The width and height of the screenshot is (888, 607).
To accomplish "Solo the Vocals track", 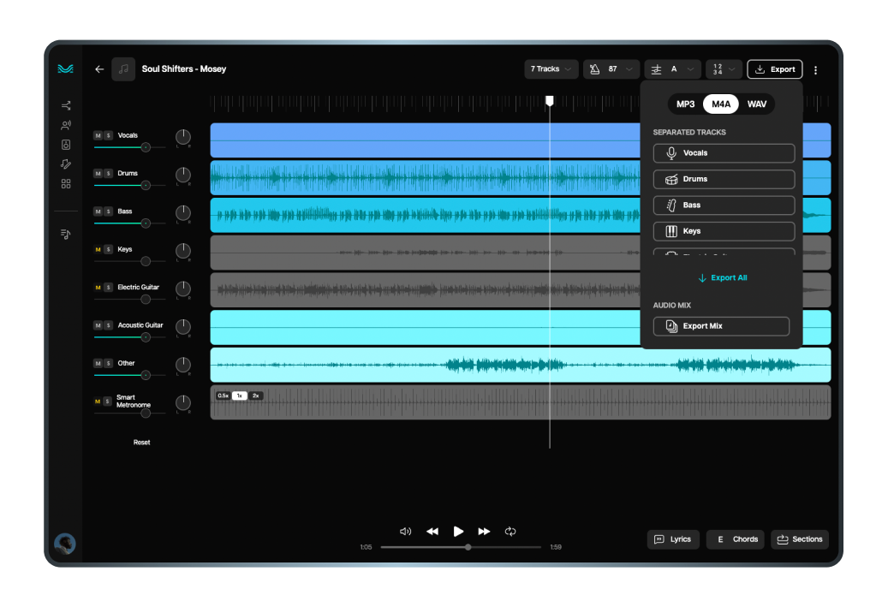I will click(108, 136).
